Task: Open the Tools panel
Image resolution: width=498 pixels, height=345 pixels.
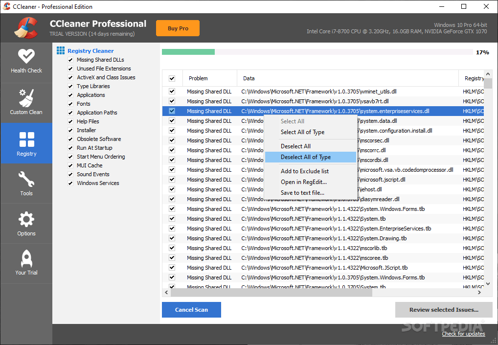Action: 26,184
